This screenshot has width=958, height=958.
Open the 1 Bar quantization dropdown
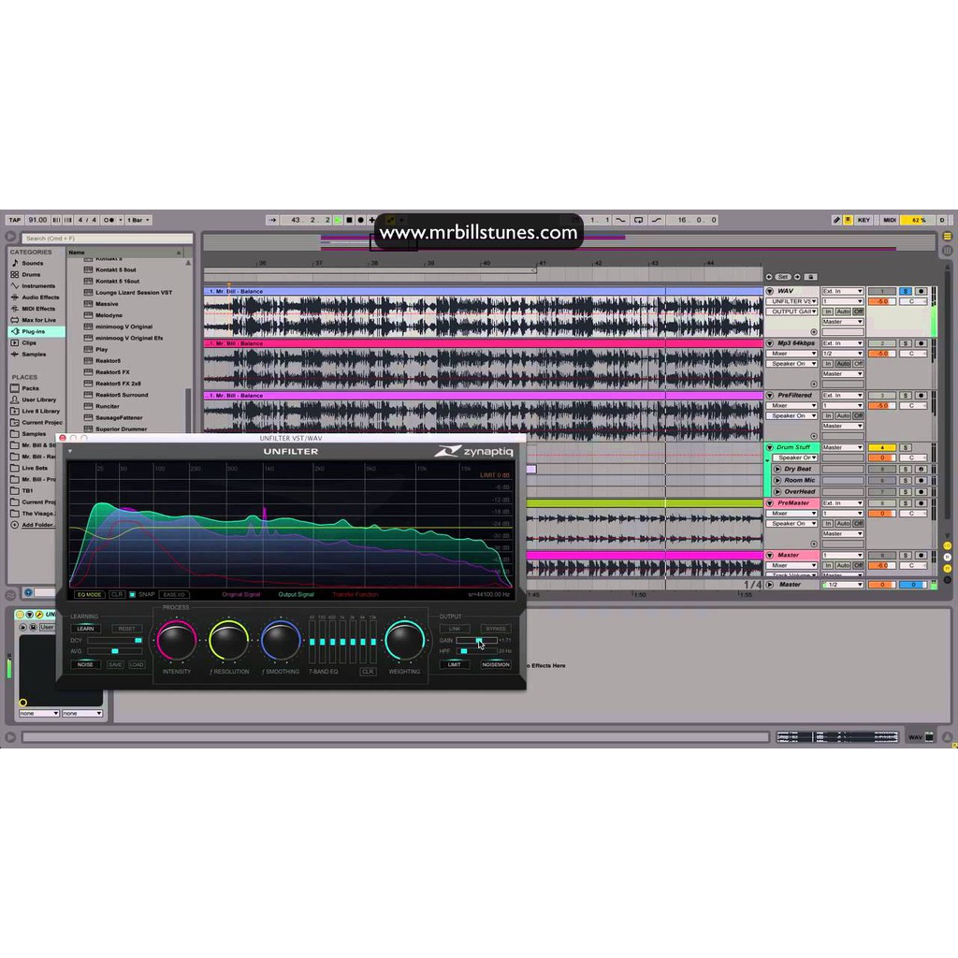[x=138, y=220]
